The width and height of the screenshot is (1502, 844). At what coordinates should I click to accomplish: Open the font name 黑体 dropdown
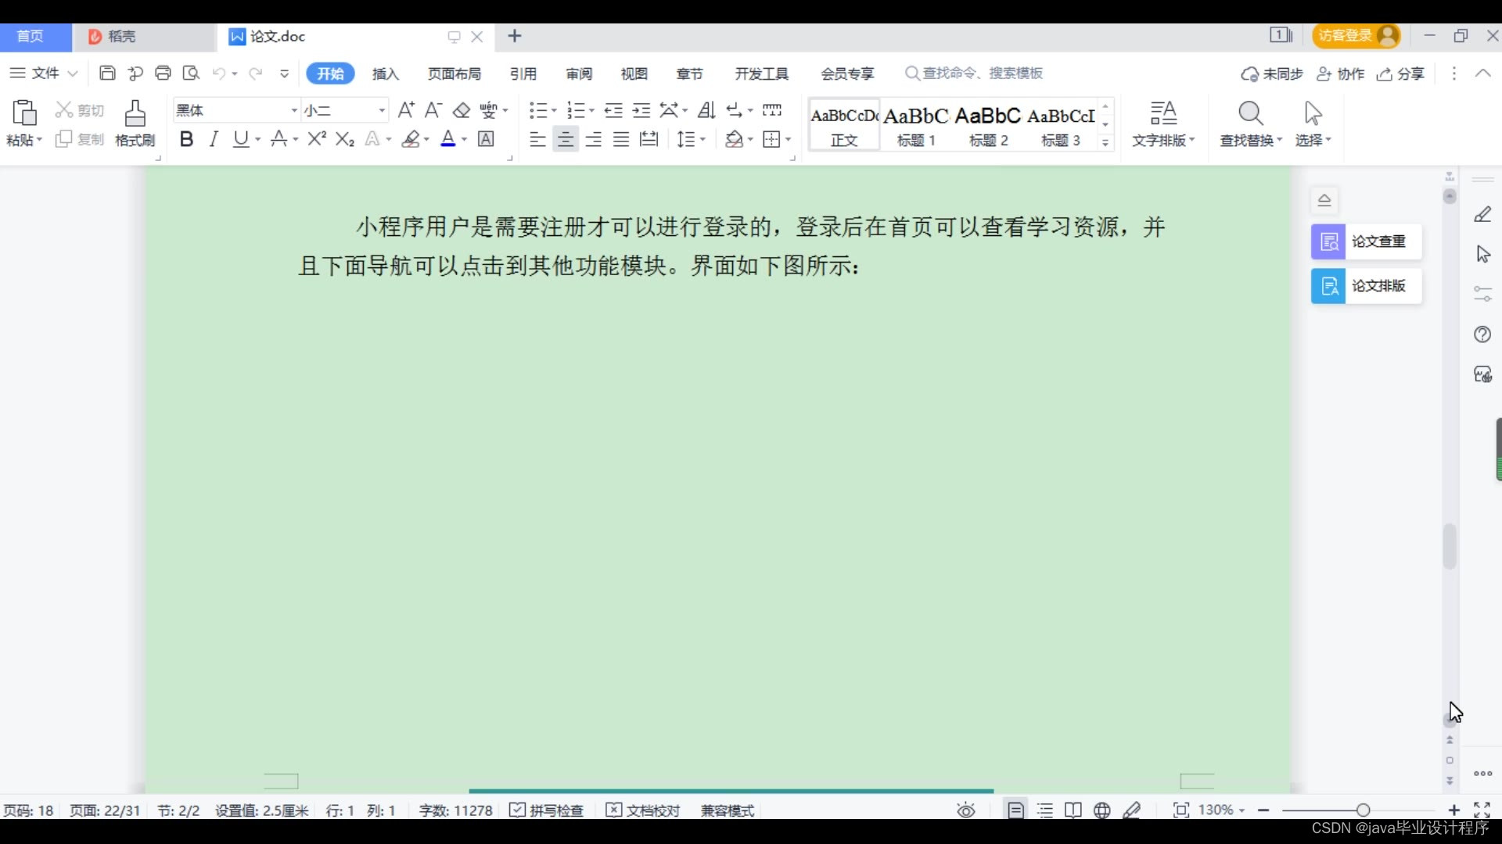pyautogui.click(x=294, y=110)
